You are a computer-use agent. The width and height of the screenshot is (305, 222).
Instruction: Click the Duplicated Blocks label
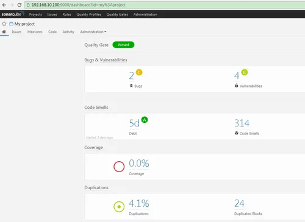click(248, 213)
